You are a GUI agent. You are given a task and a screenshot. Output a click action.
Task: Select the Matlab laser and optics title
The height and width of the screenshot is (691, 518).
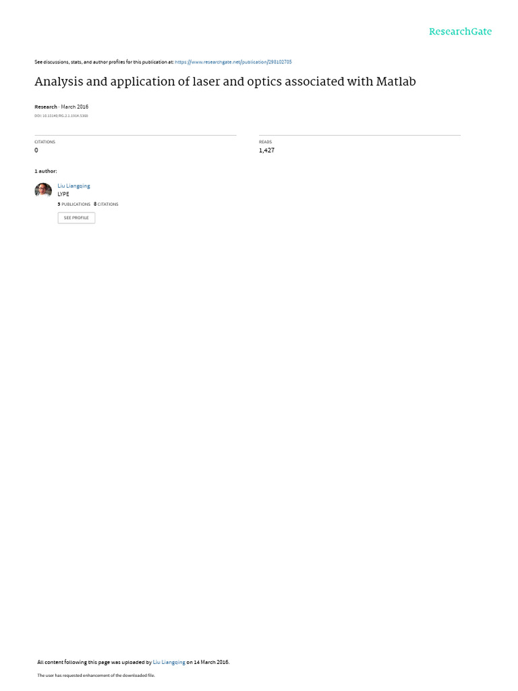coord(225,82)
